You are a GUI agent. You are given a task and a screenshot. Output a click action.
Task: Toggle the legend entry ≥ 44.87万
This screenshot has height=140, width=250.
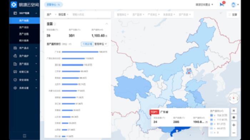point(218,128)
